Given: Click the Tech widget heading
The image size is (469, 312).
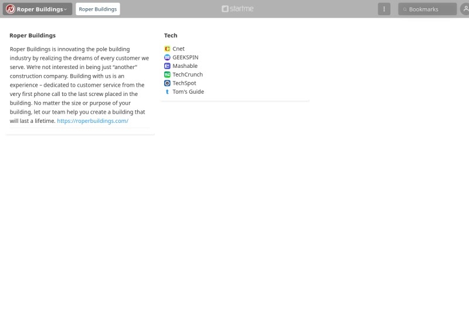Looking at the screenshot, I should pos(171,36).
